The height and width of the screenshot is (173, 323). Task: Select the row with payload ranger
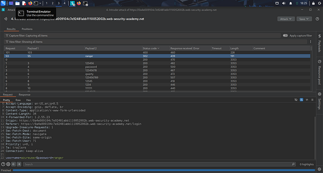click(x=157, y=56)
